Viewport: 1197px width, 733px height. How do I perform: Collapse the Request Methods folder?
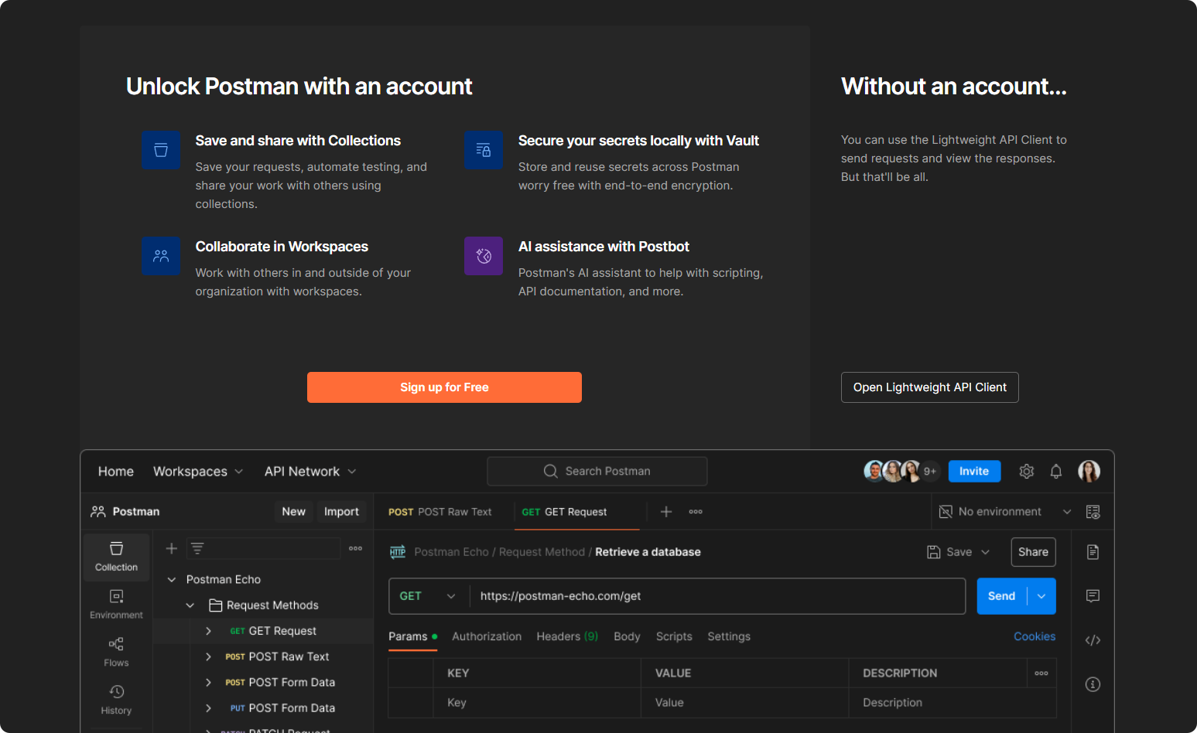coord(190,605)
